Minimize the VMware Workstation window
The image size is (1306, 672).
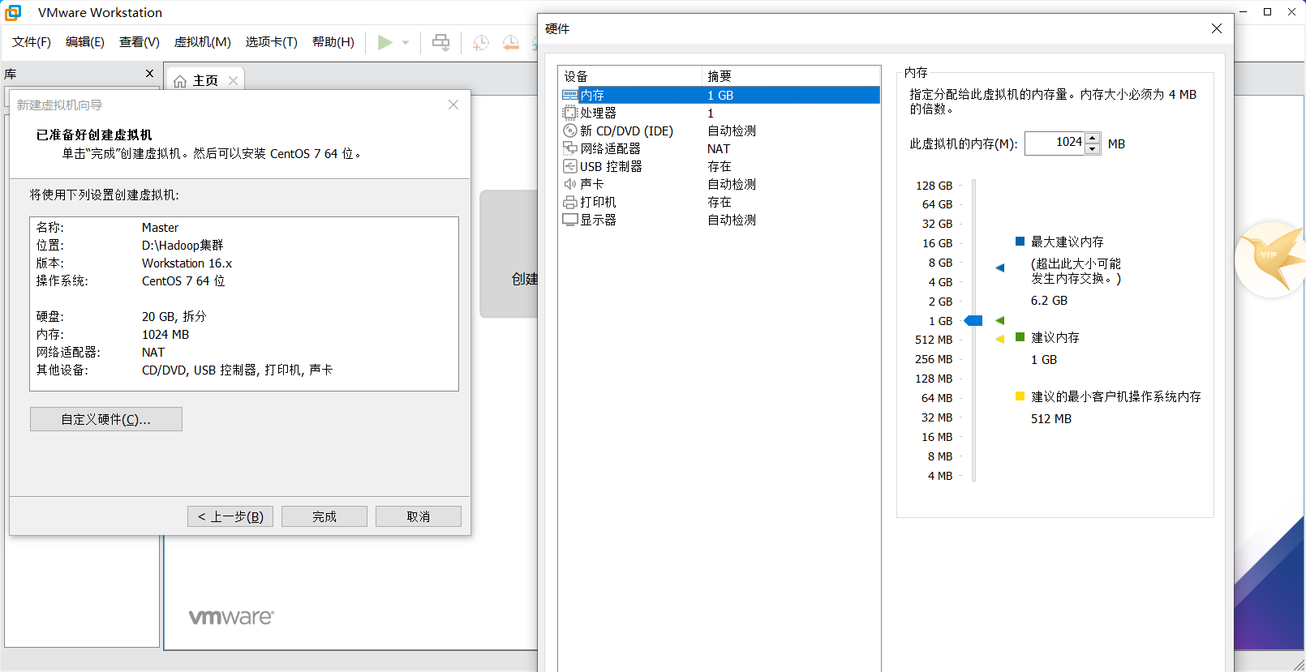coord(1243,12)
